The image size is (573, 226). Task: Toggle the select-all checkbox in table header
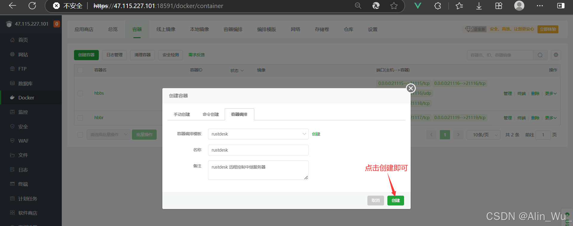pos(80,70)
